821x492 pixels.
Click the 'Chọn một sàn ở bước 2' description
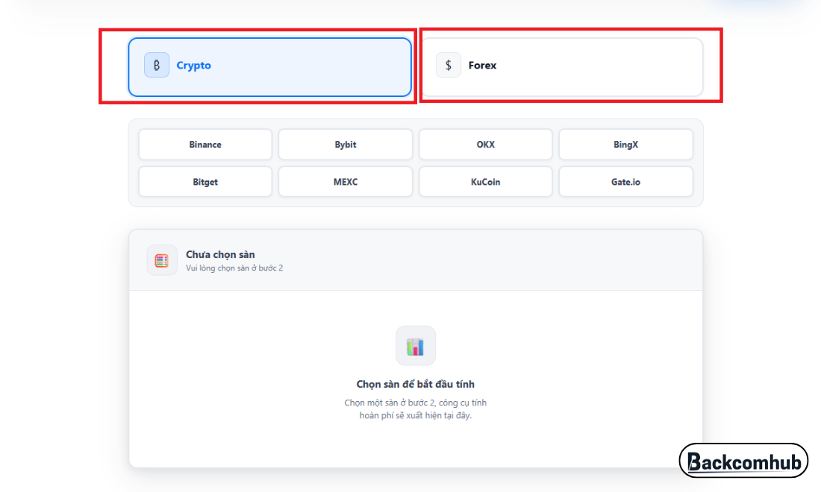(415, 409)
